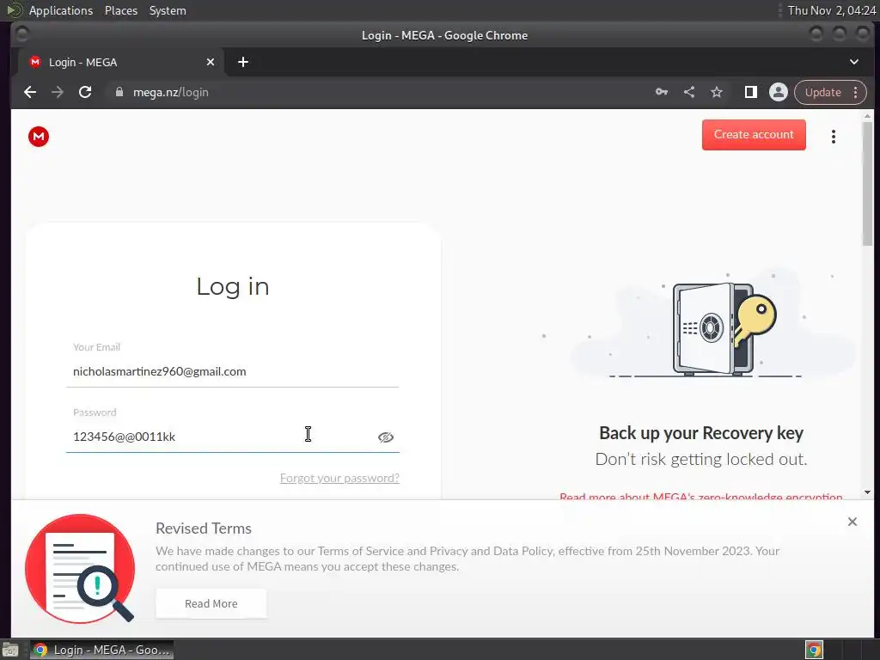Close the Revised Terms banner
880x660 pixels.
click(x=852, y=522)
